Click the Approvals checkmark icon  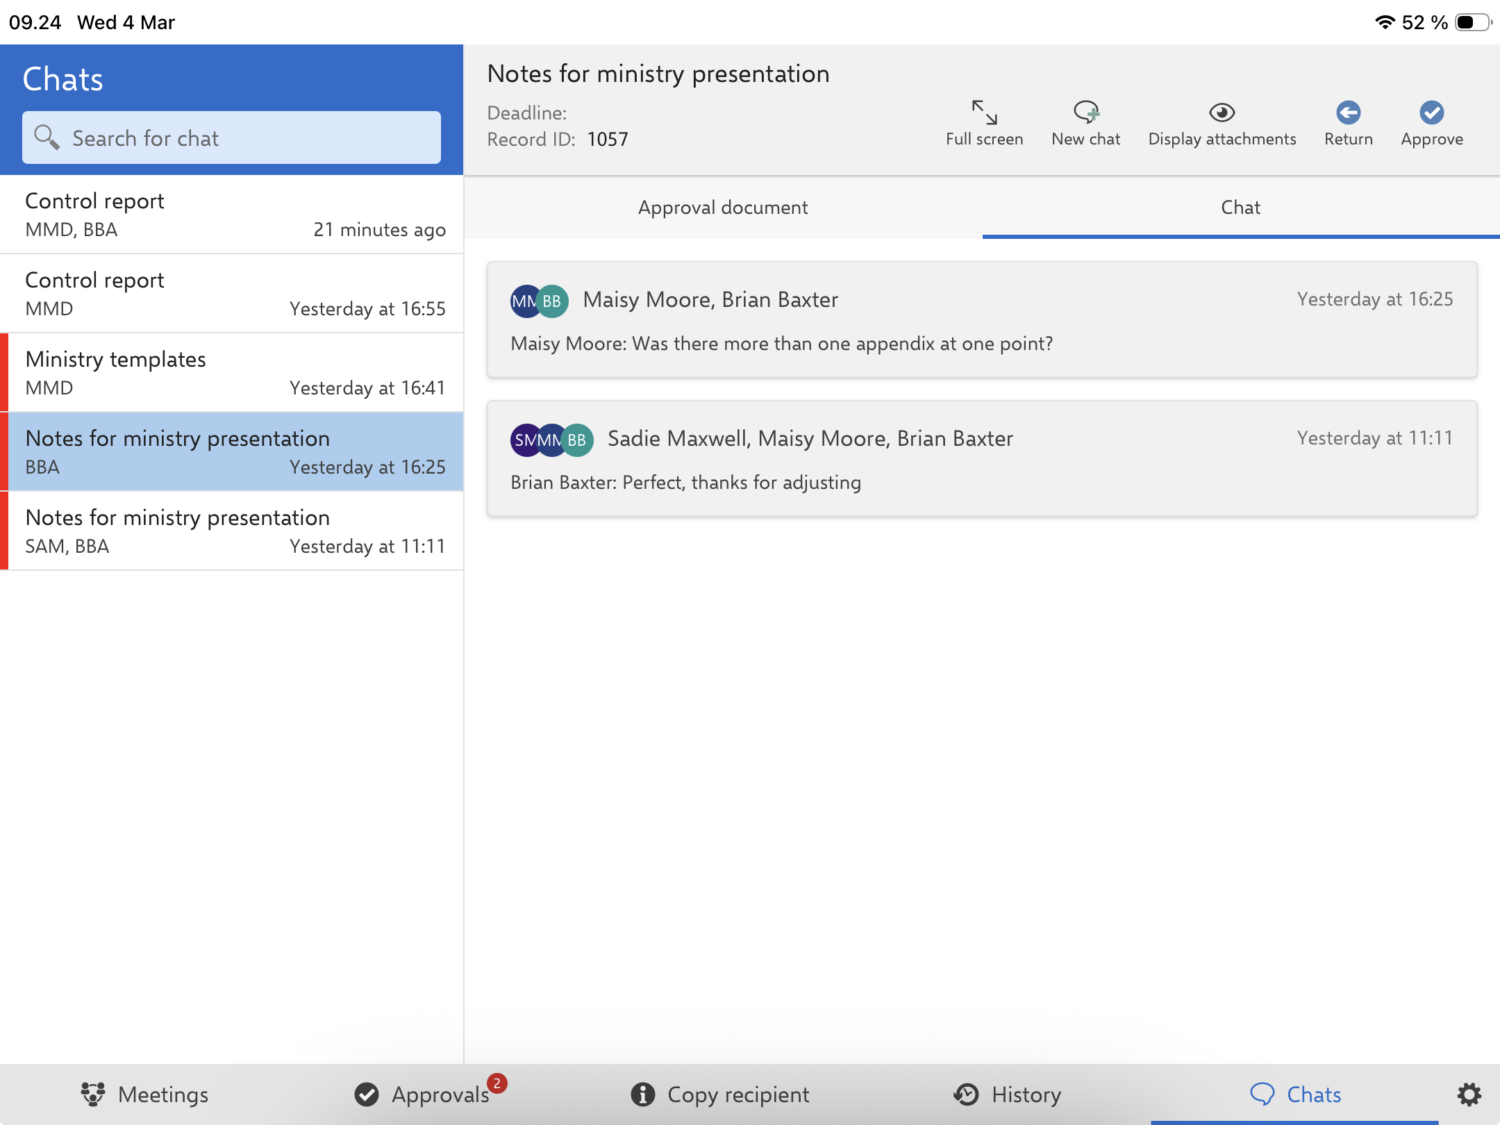(x=367, y=1094)
